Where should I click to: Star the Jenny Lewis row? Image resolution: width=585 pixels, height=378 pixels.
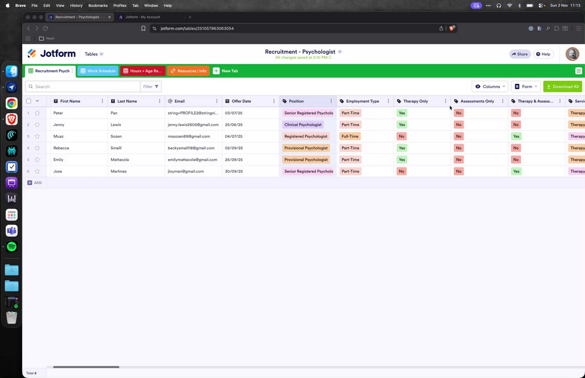click(x=37, y=125)
